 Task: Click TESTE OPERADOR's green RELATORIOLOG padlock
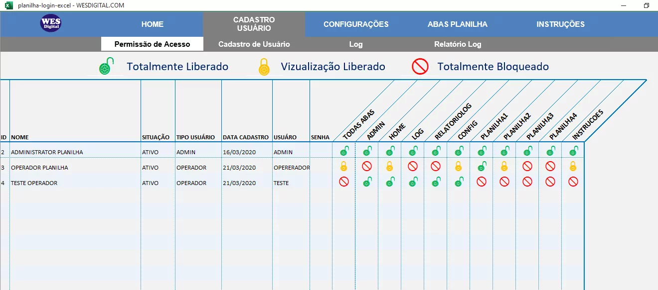click(436, 182)
